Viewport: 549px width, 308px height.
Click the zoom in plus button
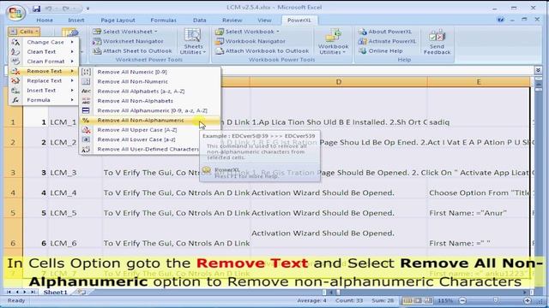click(x=528, y=300)
